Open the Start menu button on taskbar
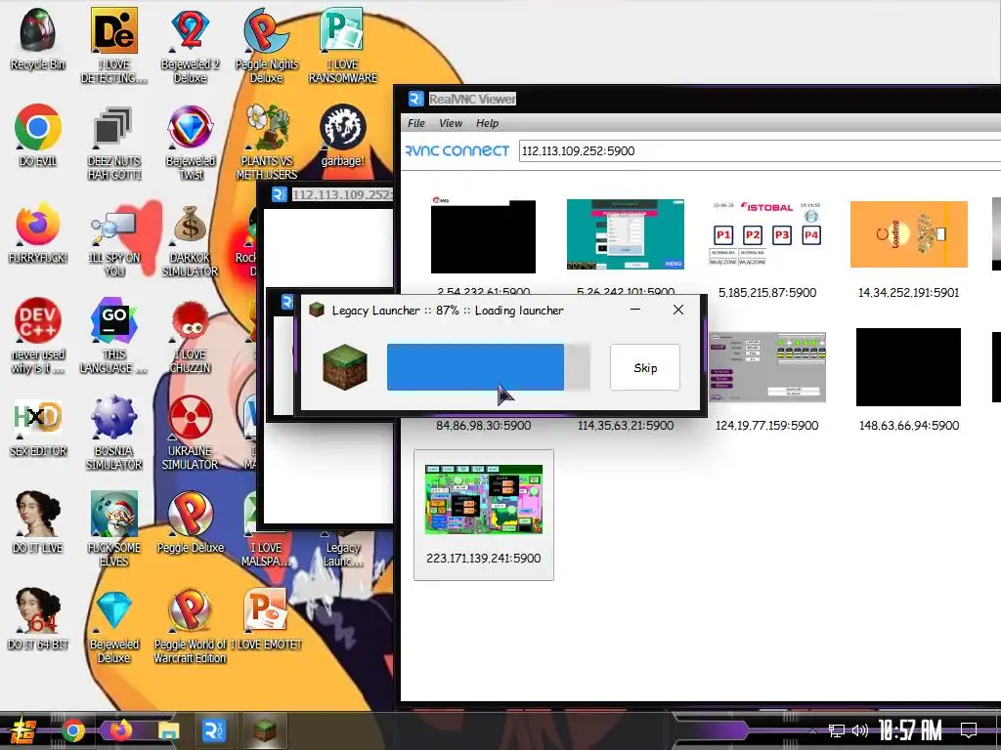The width and height of the screenshot is (1001, 750). 22,730
